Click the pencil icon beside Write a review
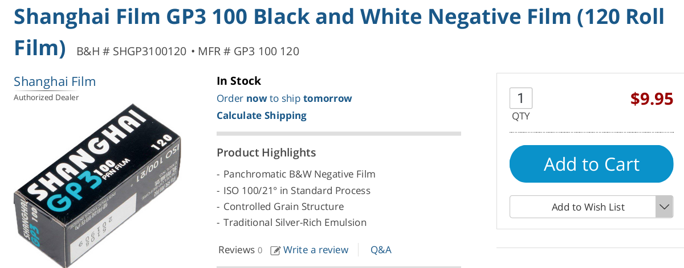Image resolution: width=684 pixels, height=268 pixels. coord(275,250)
